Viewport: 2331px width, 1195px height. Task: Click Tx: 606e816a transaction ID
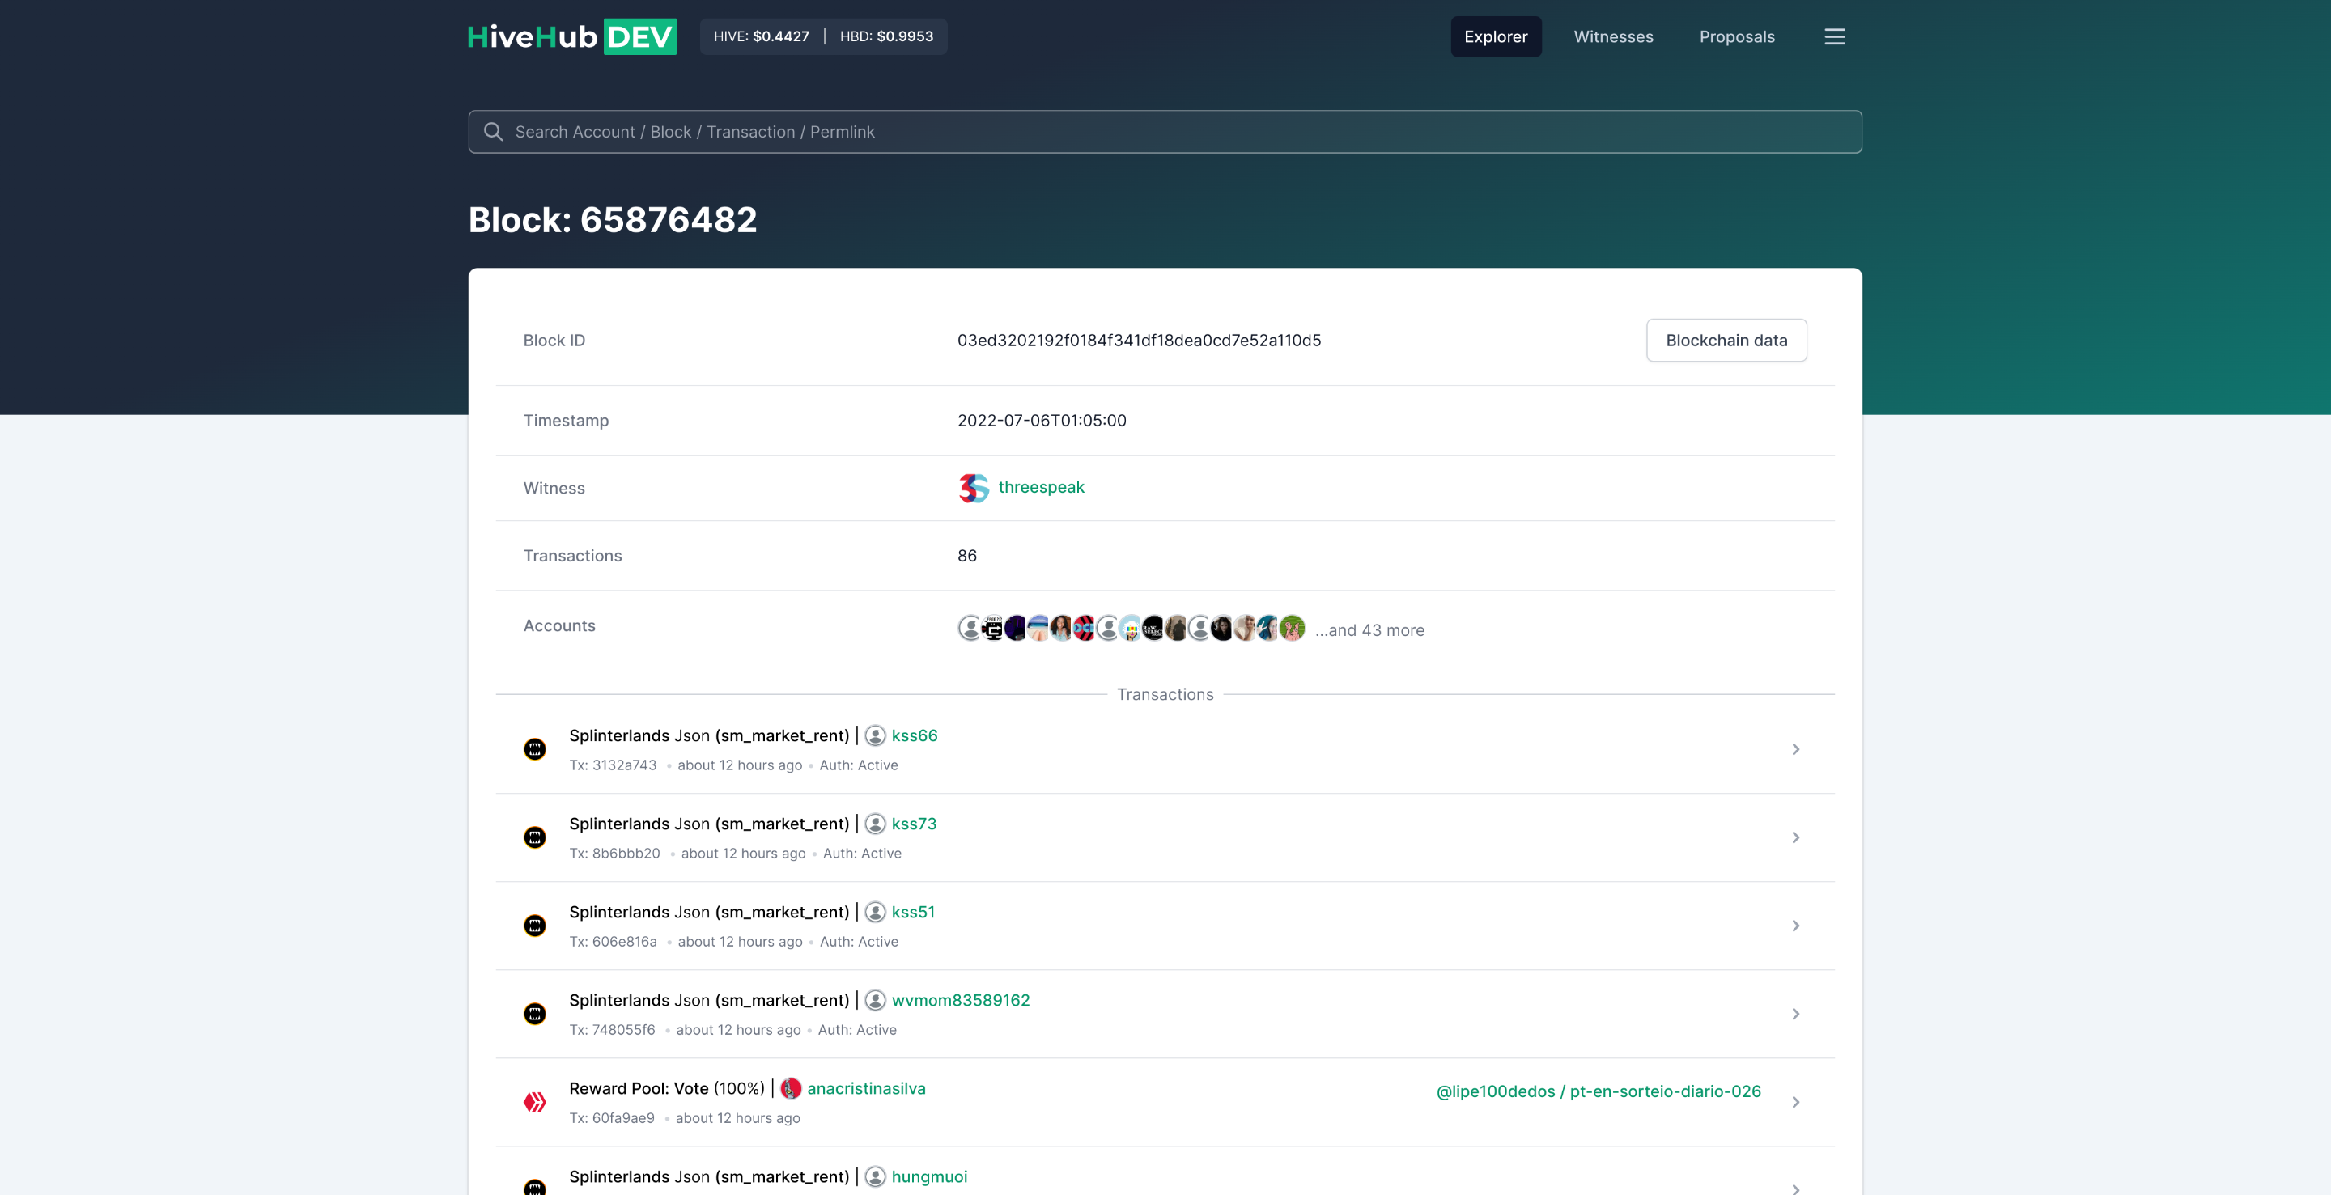[x=613, y=942]
